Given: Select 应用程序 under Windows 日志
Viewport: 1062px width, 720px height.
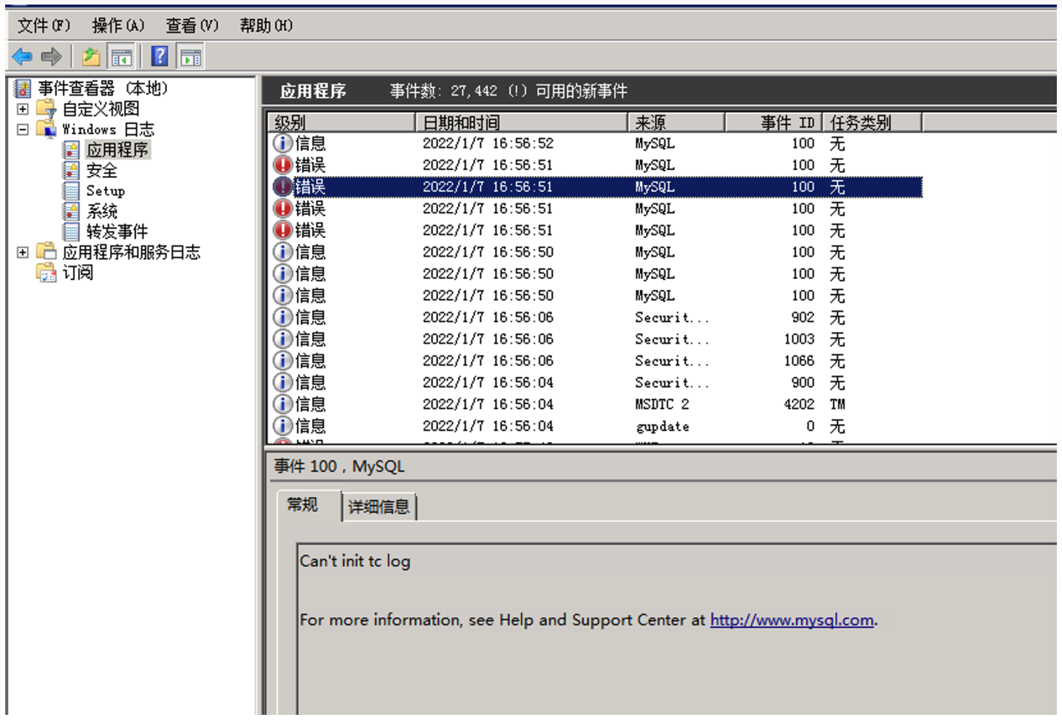Looking at the screenshot, I should (117, 150).
